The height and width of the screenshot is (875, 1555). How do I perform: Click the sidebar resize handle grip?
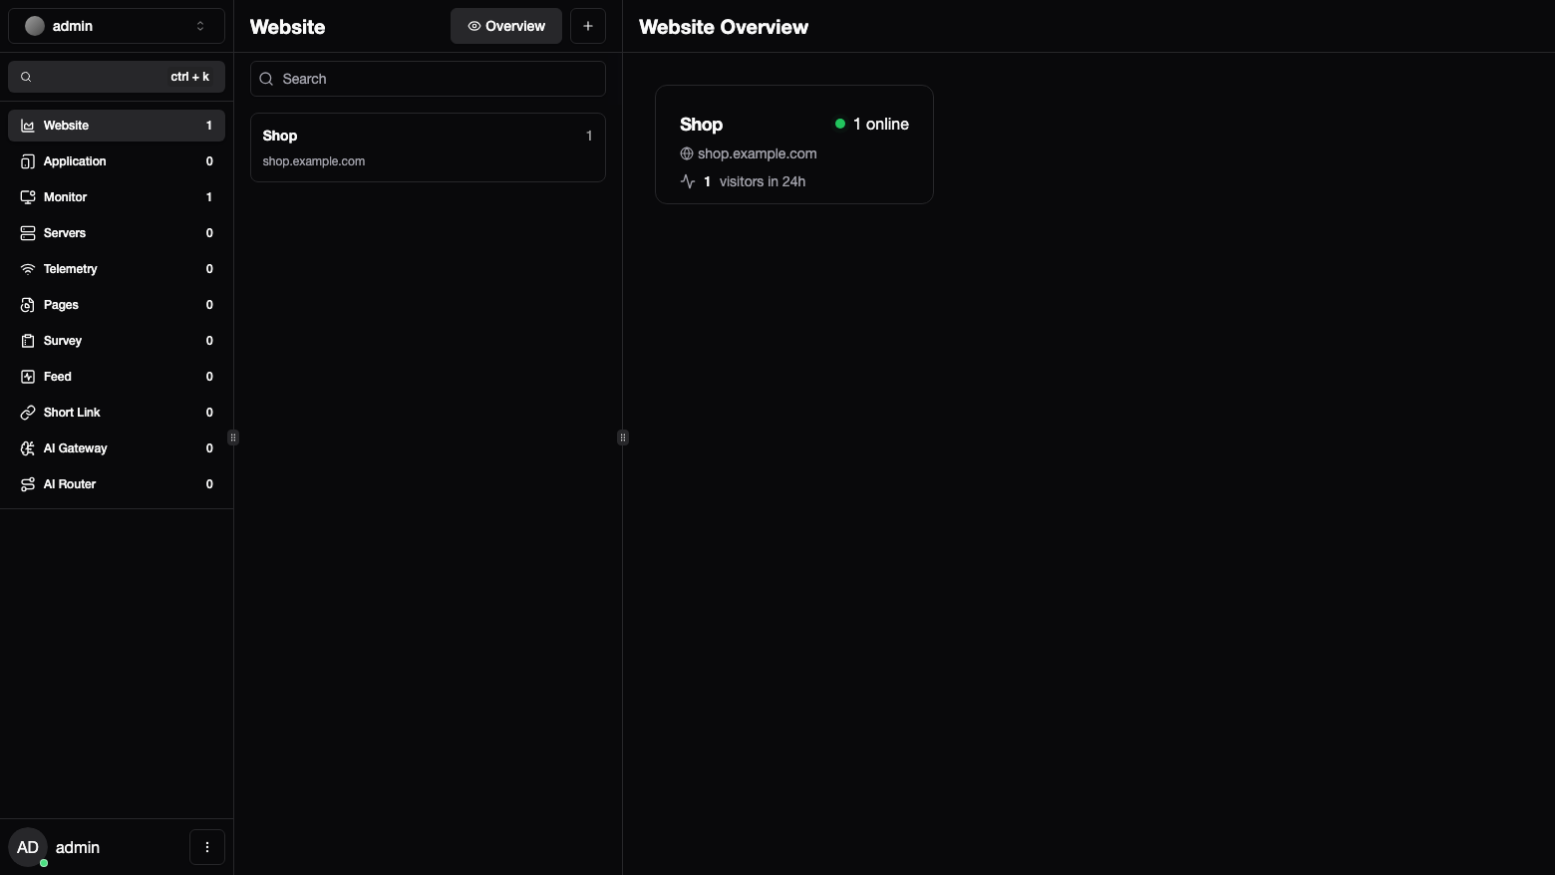(233, 437)
